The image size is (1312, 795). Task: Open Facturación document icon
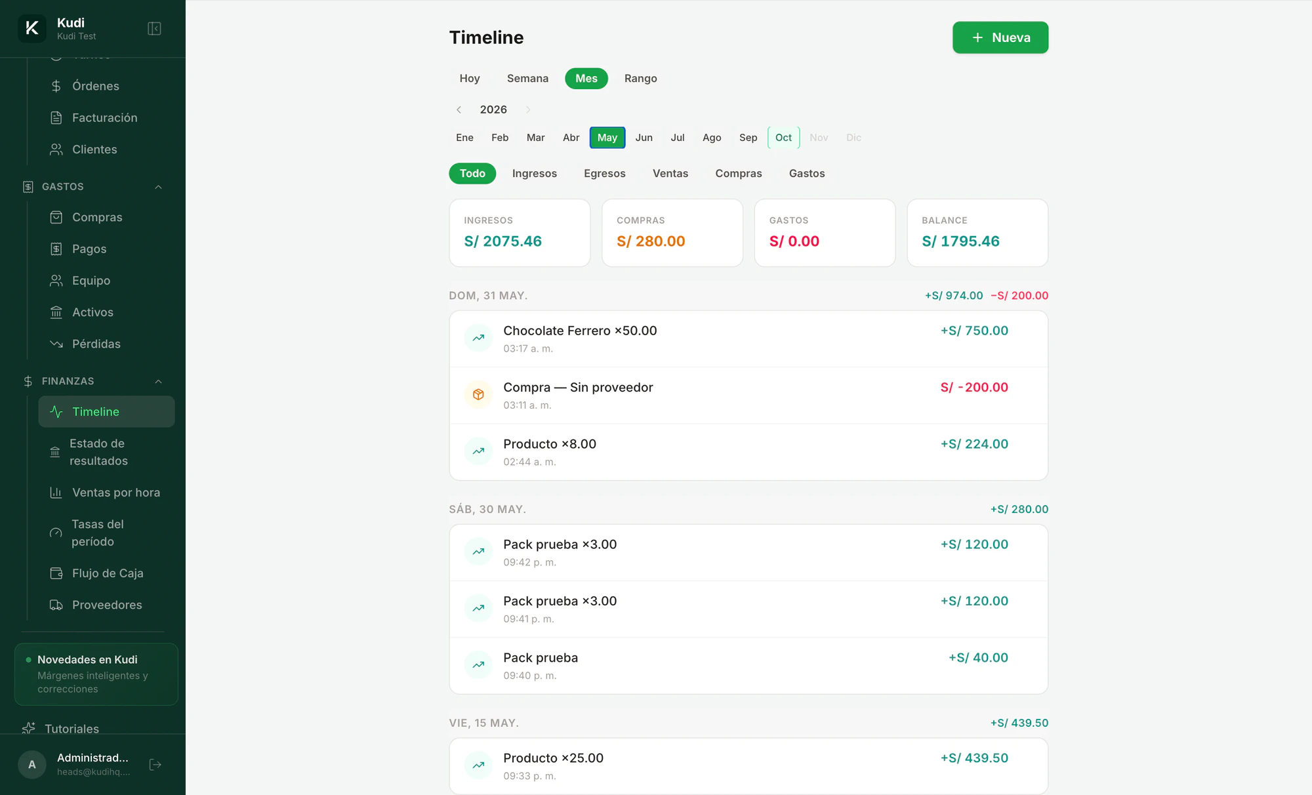[56, 118]
